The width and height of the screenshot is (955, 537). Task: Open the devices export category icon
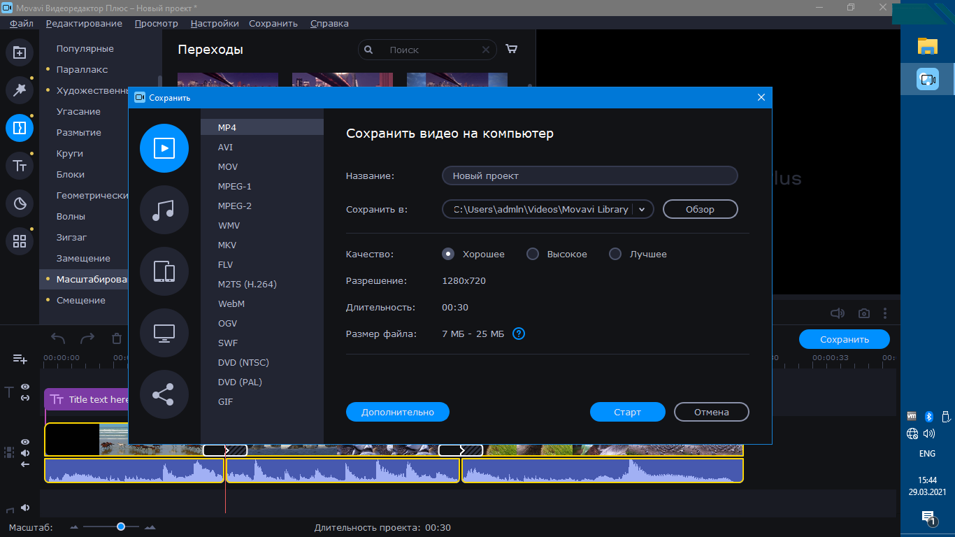(164, 271)
